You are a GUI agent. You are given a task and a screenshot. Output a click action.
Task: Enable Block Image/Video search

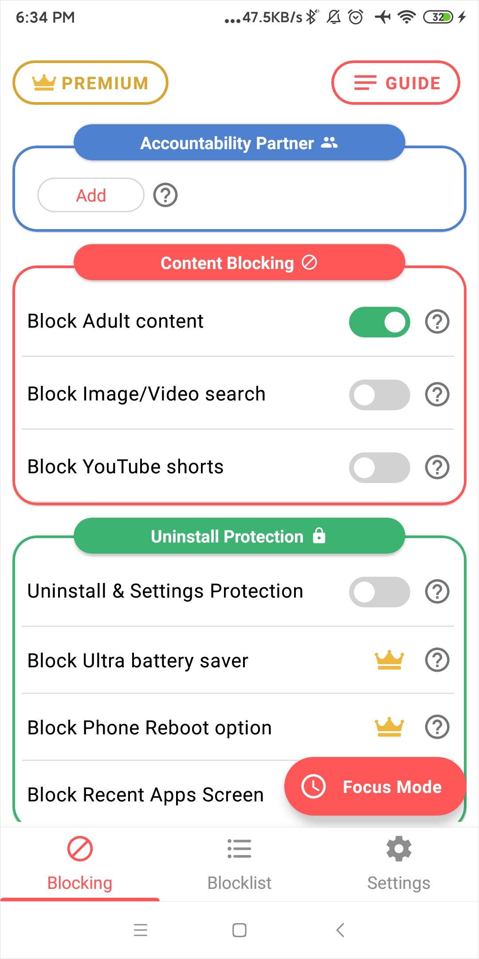click(379, 394)
